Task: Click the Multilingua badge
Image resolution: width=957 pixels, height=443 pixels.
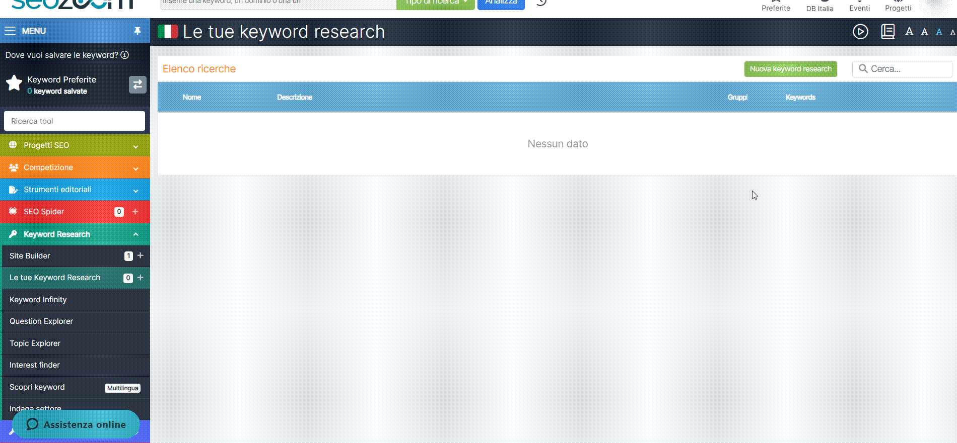Action: point(122,388)
